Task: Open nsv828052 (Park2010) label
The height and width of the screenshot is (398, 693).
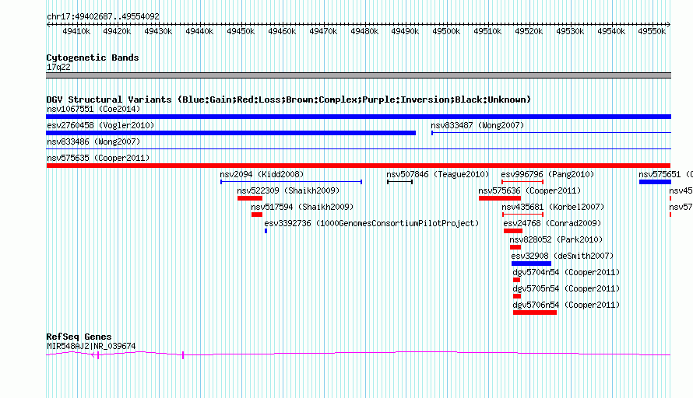Action: 556,239
